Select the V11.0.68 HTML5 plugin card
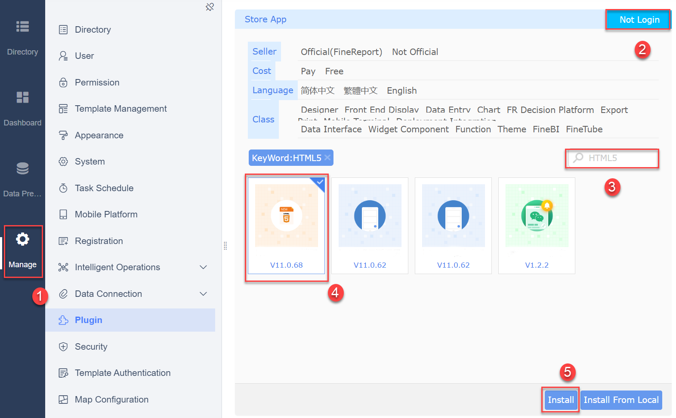The height and width of the screenshot is (418, 676). (x=286, y=226)
